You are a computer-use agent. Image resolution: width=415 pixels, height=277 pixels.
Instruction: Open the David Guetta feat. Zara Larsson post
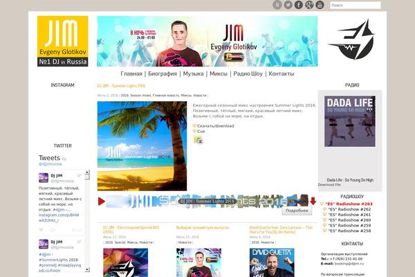click(x=281, y=229)
